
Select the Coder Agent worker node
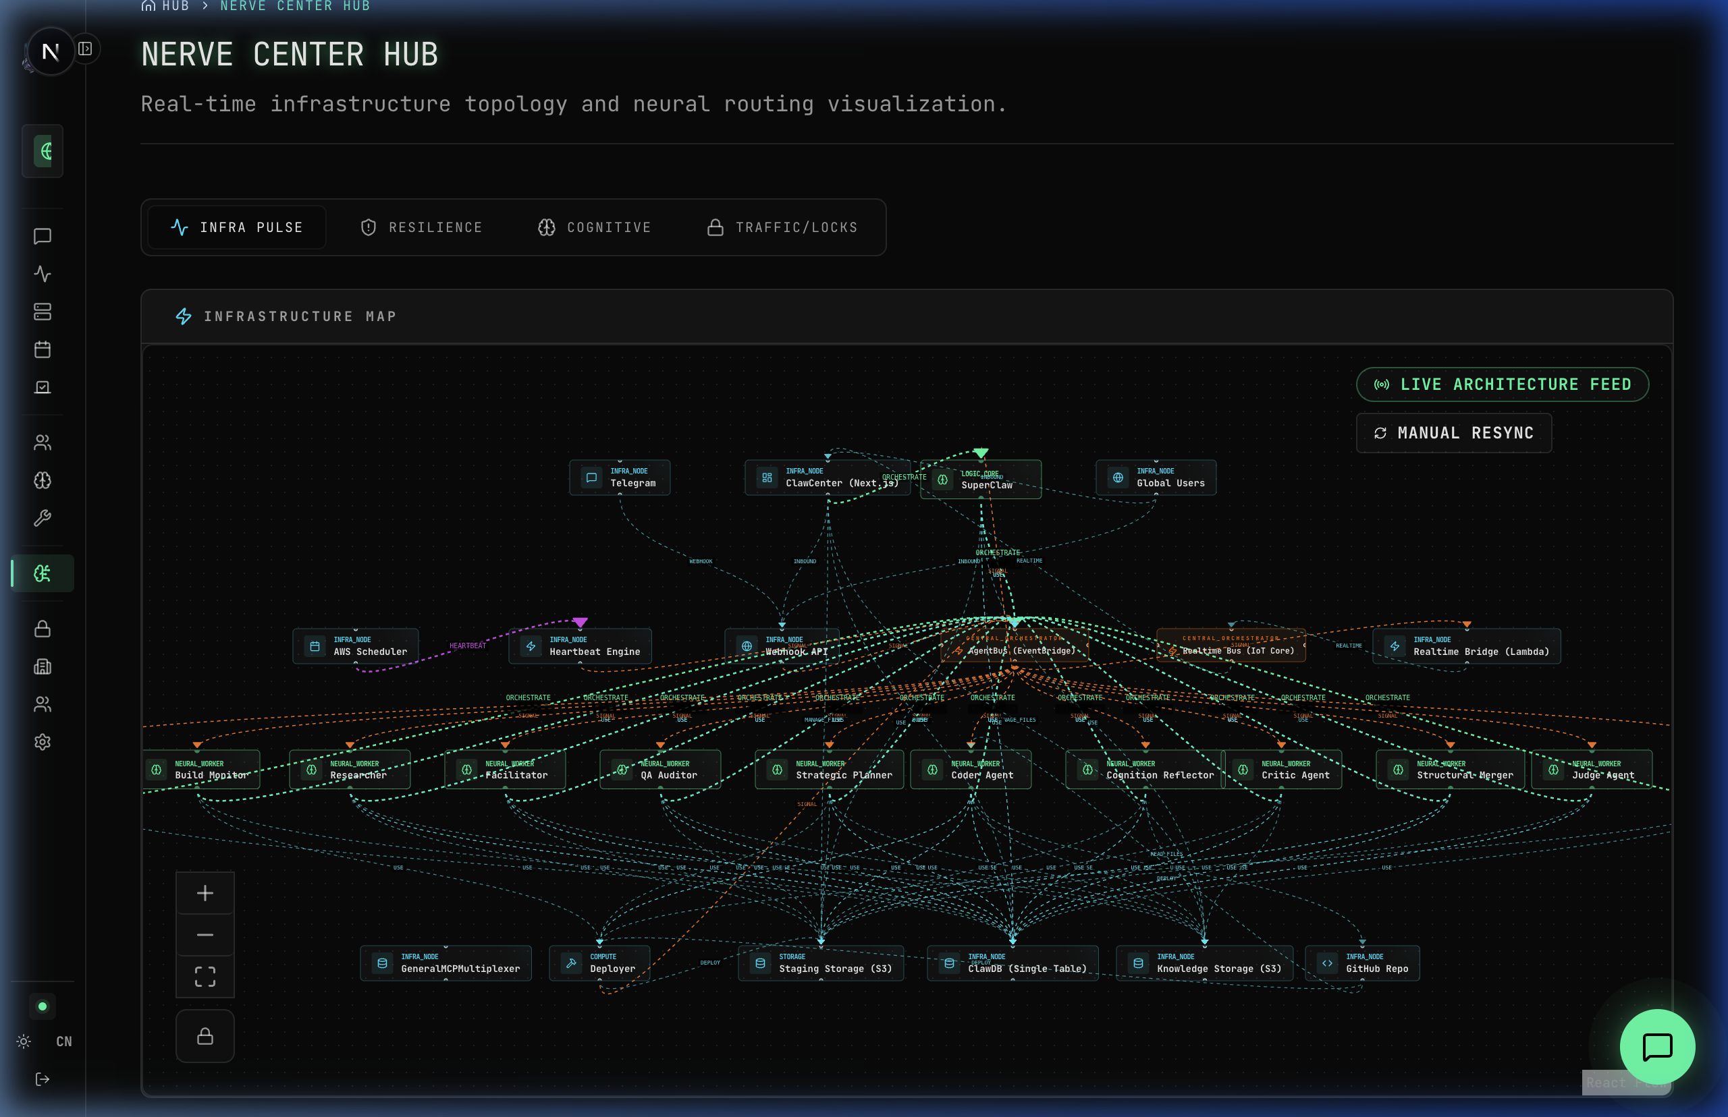click(971, 770)
